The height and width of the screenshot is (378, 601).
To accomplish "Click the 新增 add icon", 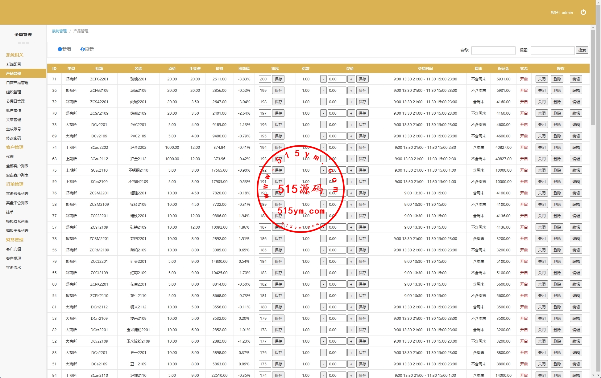I will tap(60, 49).
